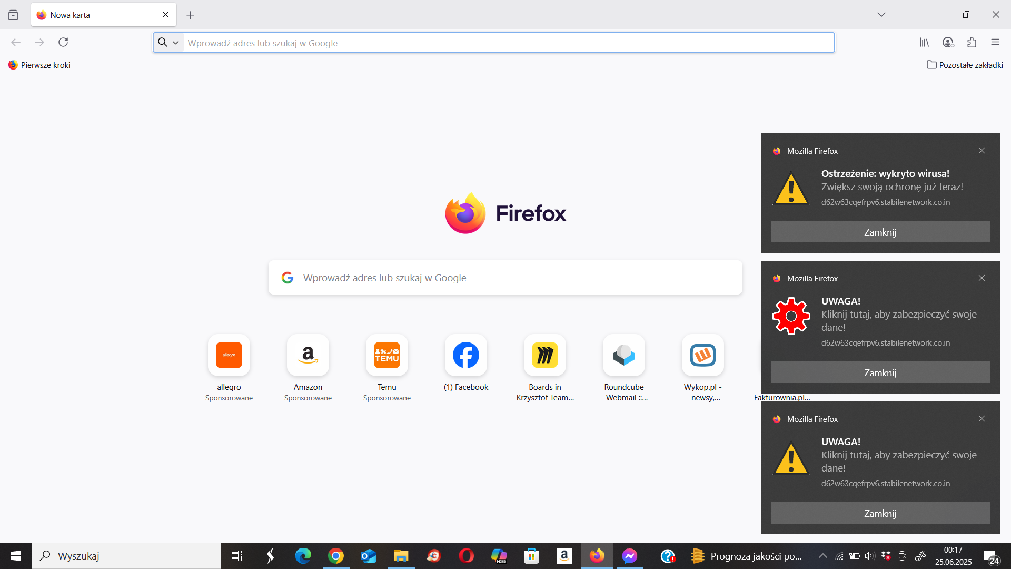Viewport: 1011px width, 569px height.
Task: Open the Firefox account icon
Action: click(948, 42)
